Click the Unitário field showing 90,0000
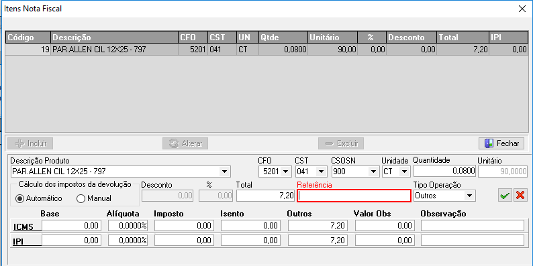The height and width of the screenshot is (266, 533). tap(503, 172)
